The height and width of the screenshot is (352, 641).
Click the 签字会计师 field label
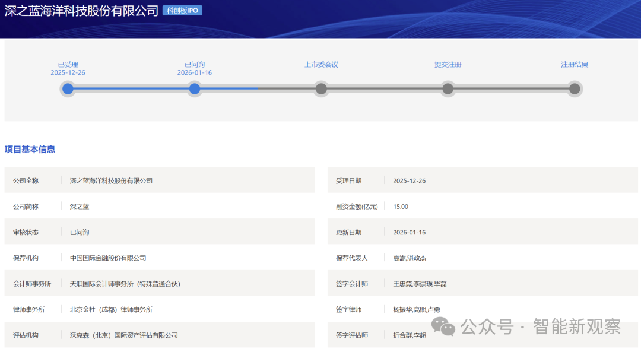[352, 284]
